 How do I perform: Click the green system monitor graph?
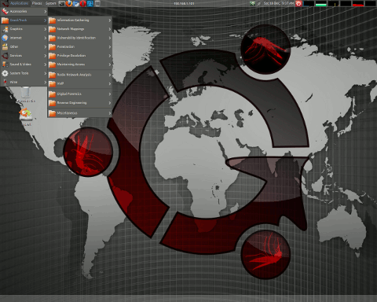[321, 3]
